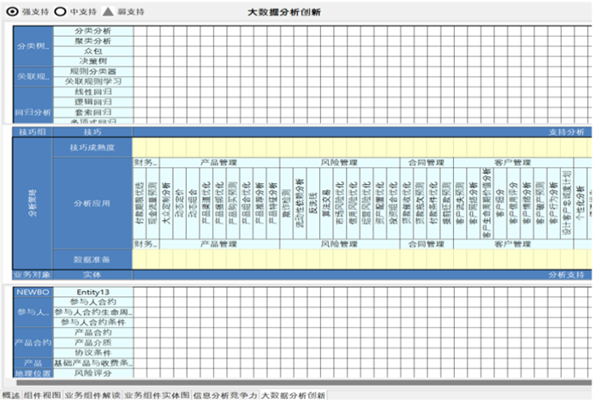Select the 关联规则学习 row
Screen dimensions: 596x405
coord(92,81)
